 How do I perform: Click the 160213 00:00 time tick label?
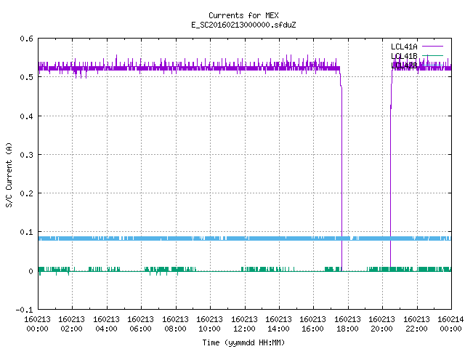37,324
